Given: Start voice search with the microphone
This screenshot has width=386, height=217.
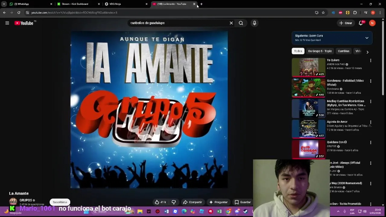Looking at the screenshot, I should pos(255,23).
